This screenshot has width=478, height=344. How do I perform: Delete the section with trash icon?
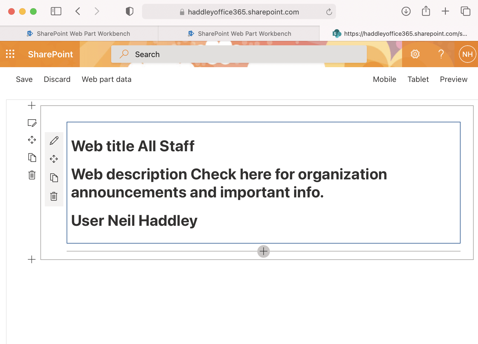pos(32,175)
